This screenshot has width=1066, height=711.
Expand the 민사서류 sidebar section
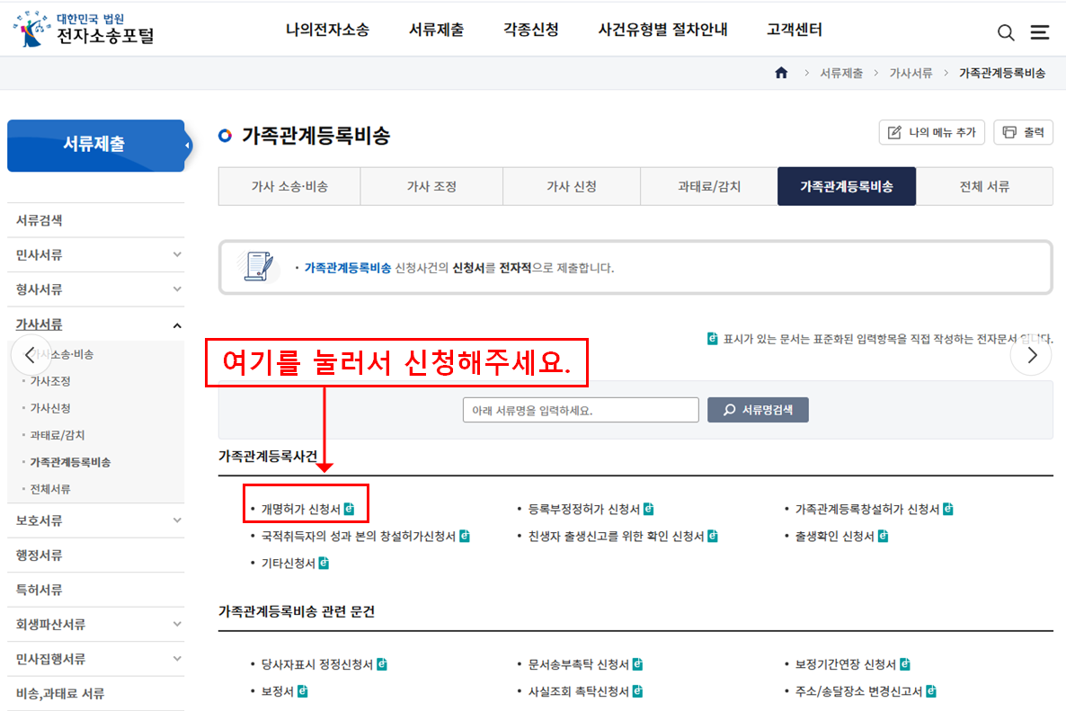(96, 254)
